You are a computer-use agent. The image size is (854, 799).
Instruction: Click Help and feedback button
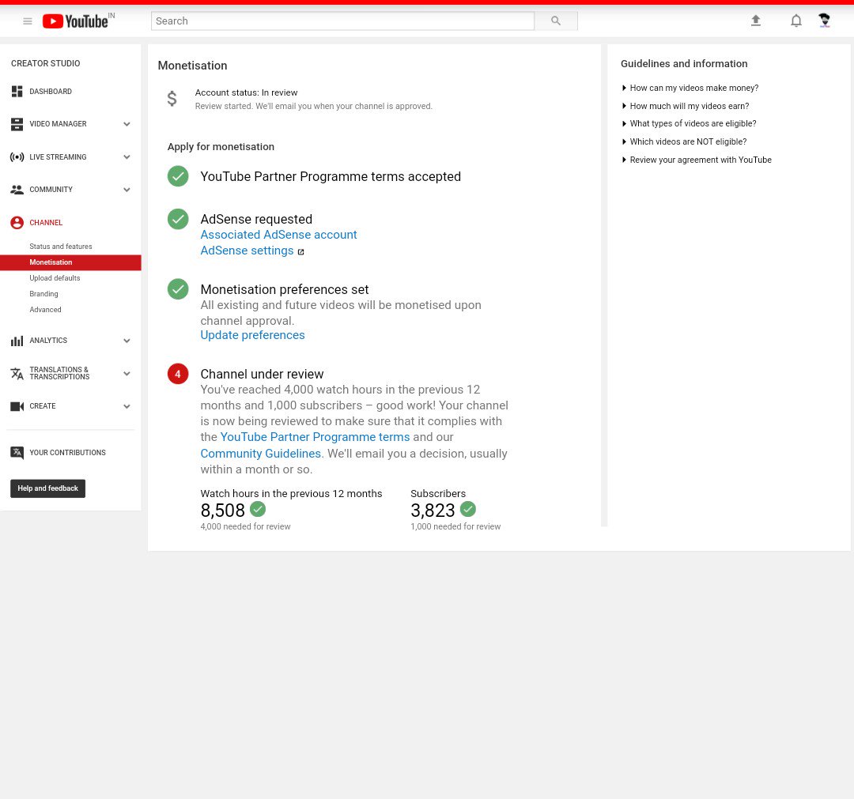[48, 488]
